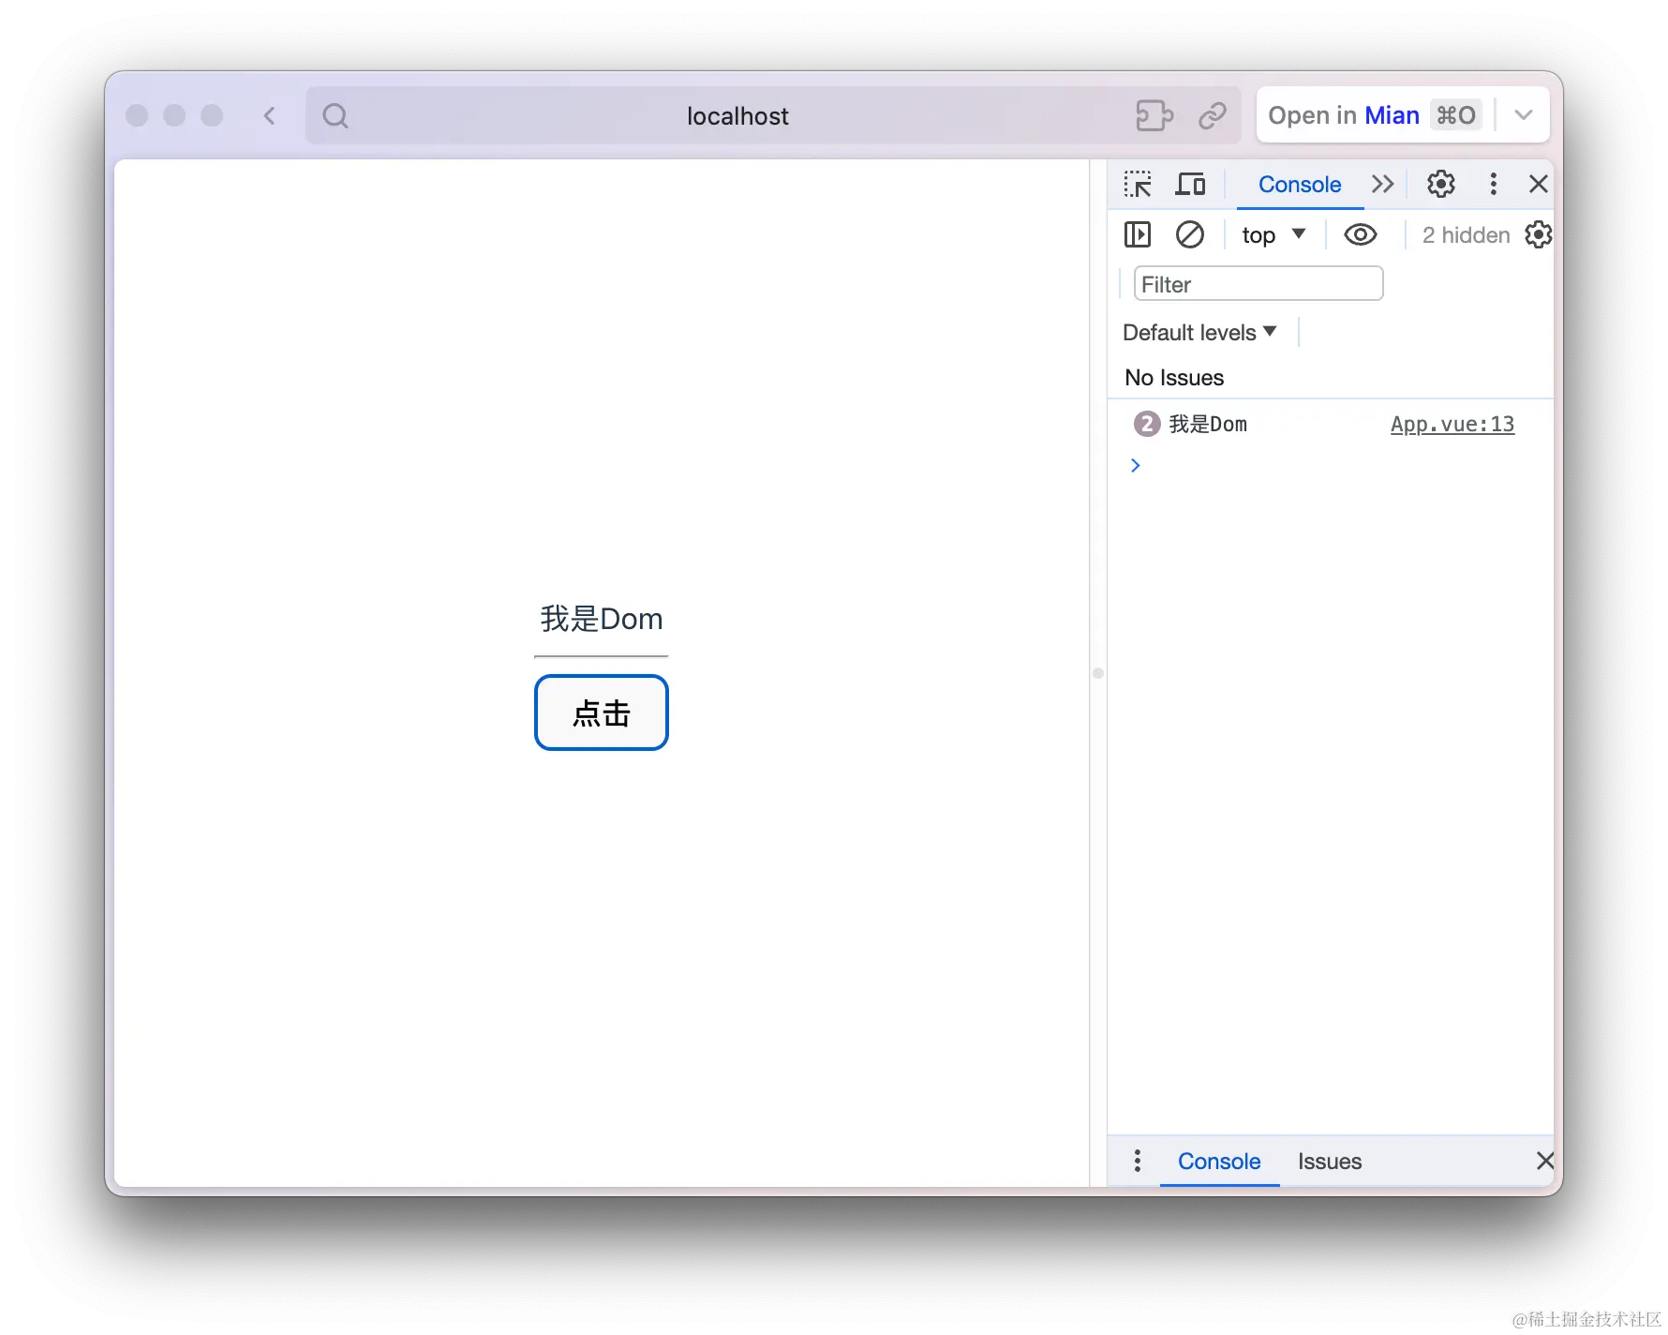Click the 点击 button
1668x1335 pixels.
click(x=602, y=712)
